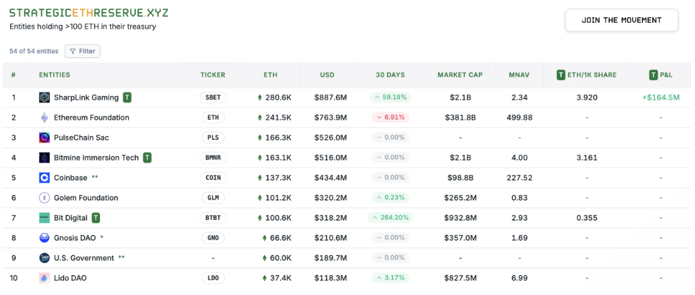Screen dimensions: 695x295
Task: Click the BTBT ticker badge
Action: [x=213, y=218]
